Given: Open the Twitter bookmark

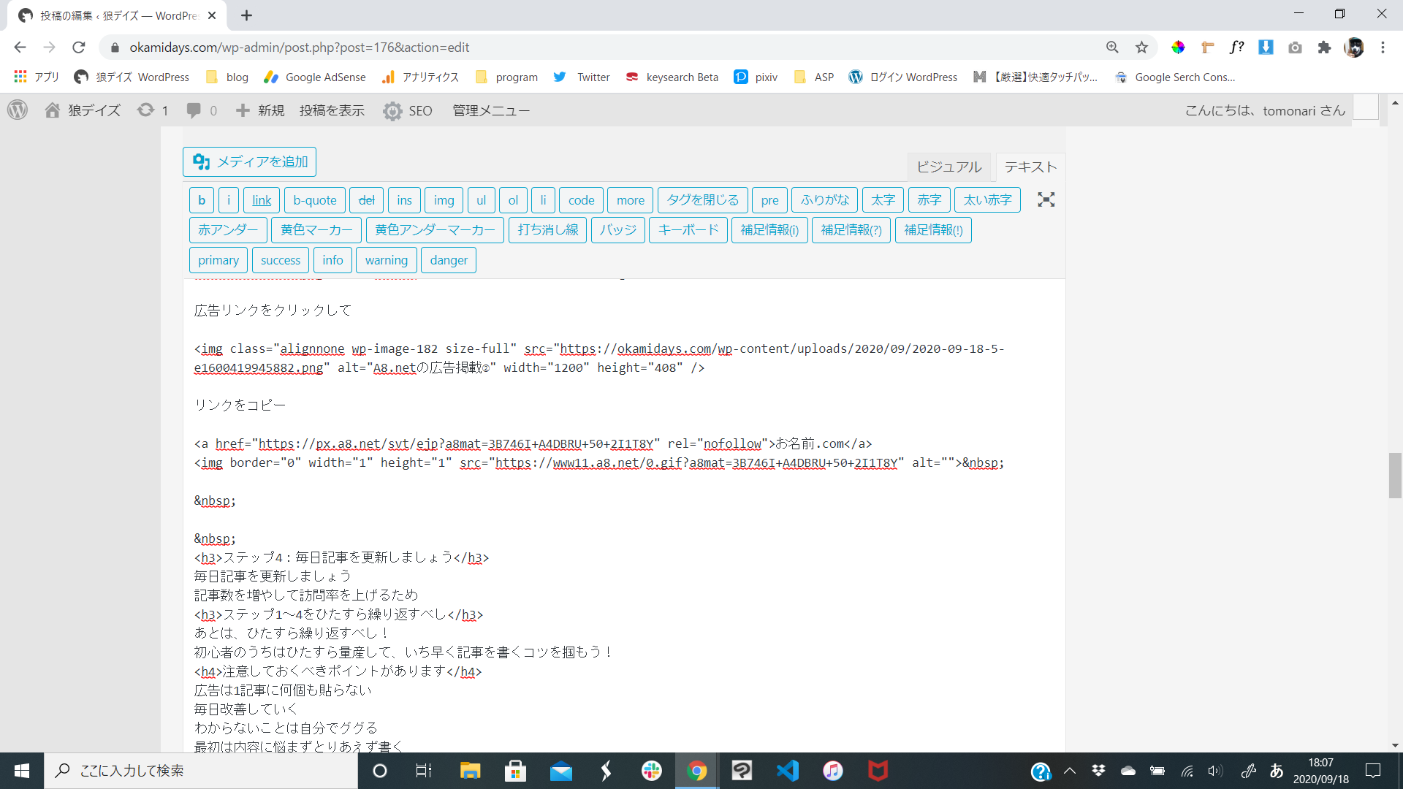Looking at the screenshot, I should [582, 77].
